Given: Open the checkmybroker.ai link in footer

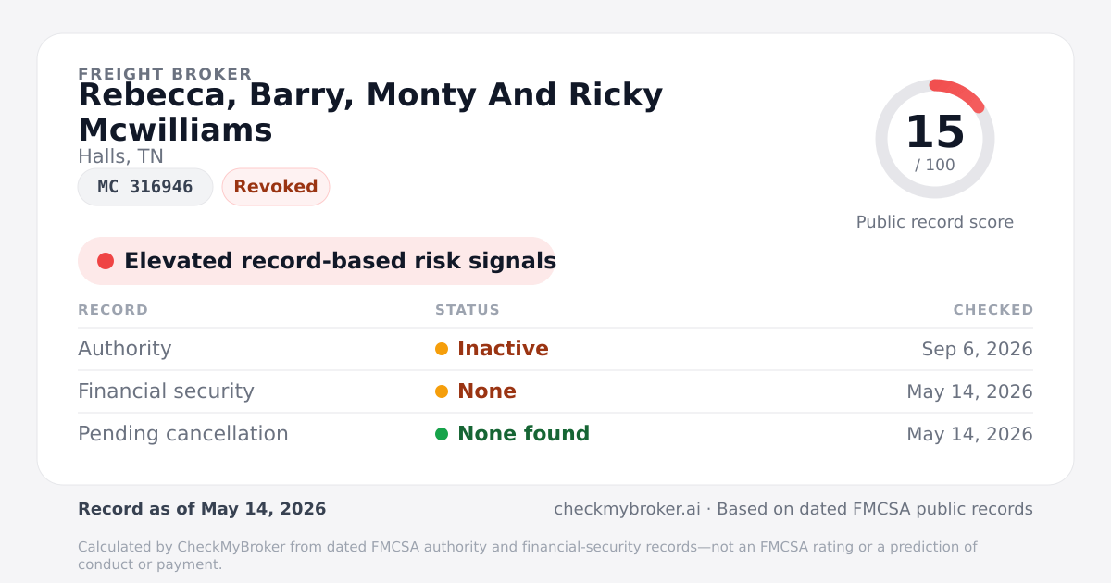Looking at the screenshot, I should tap(627, 509).
